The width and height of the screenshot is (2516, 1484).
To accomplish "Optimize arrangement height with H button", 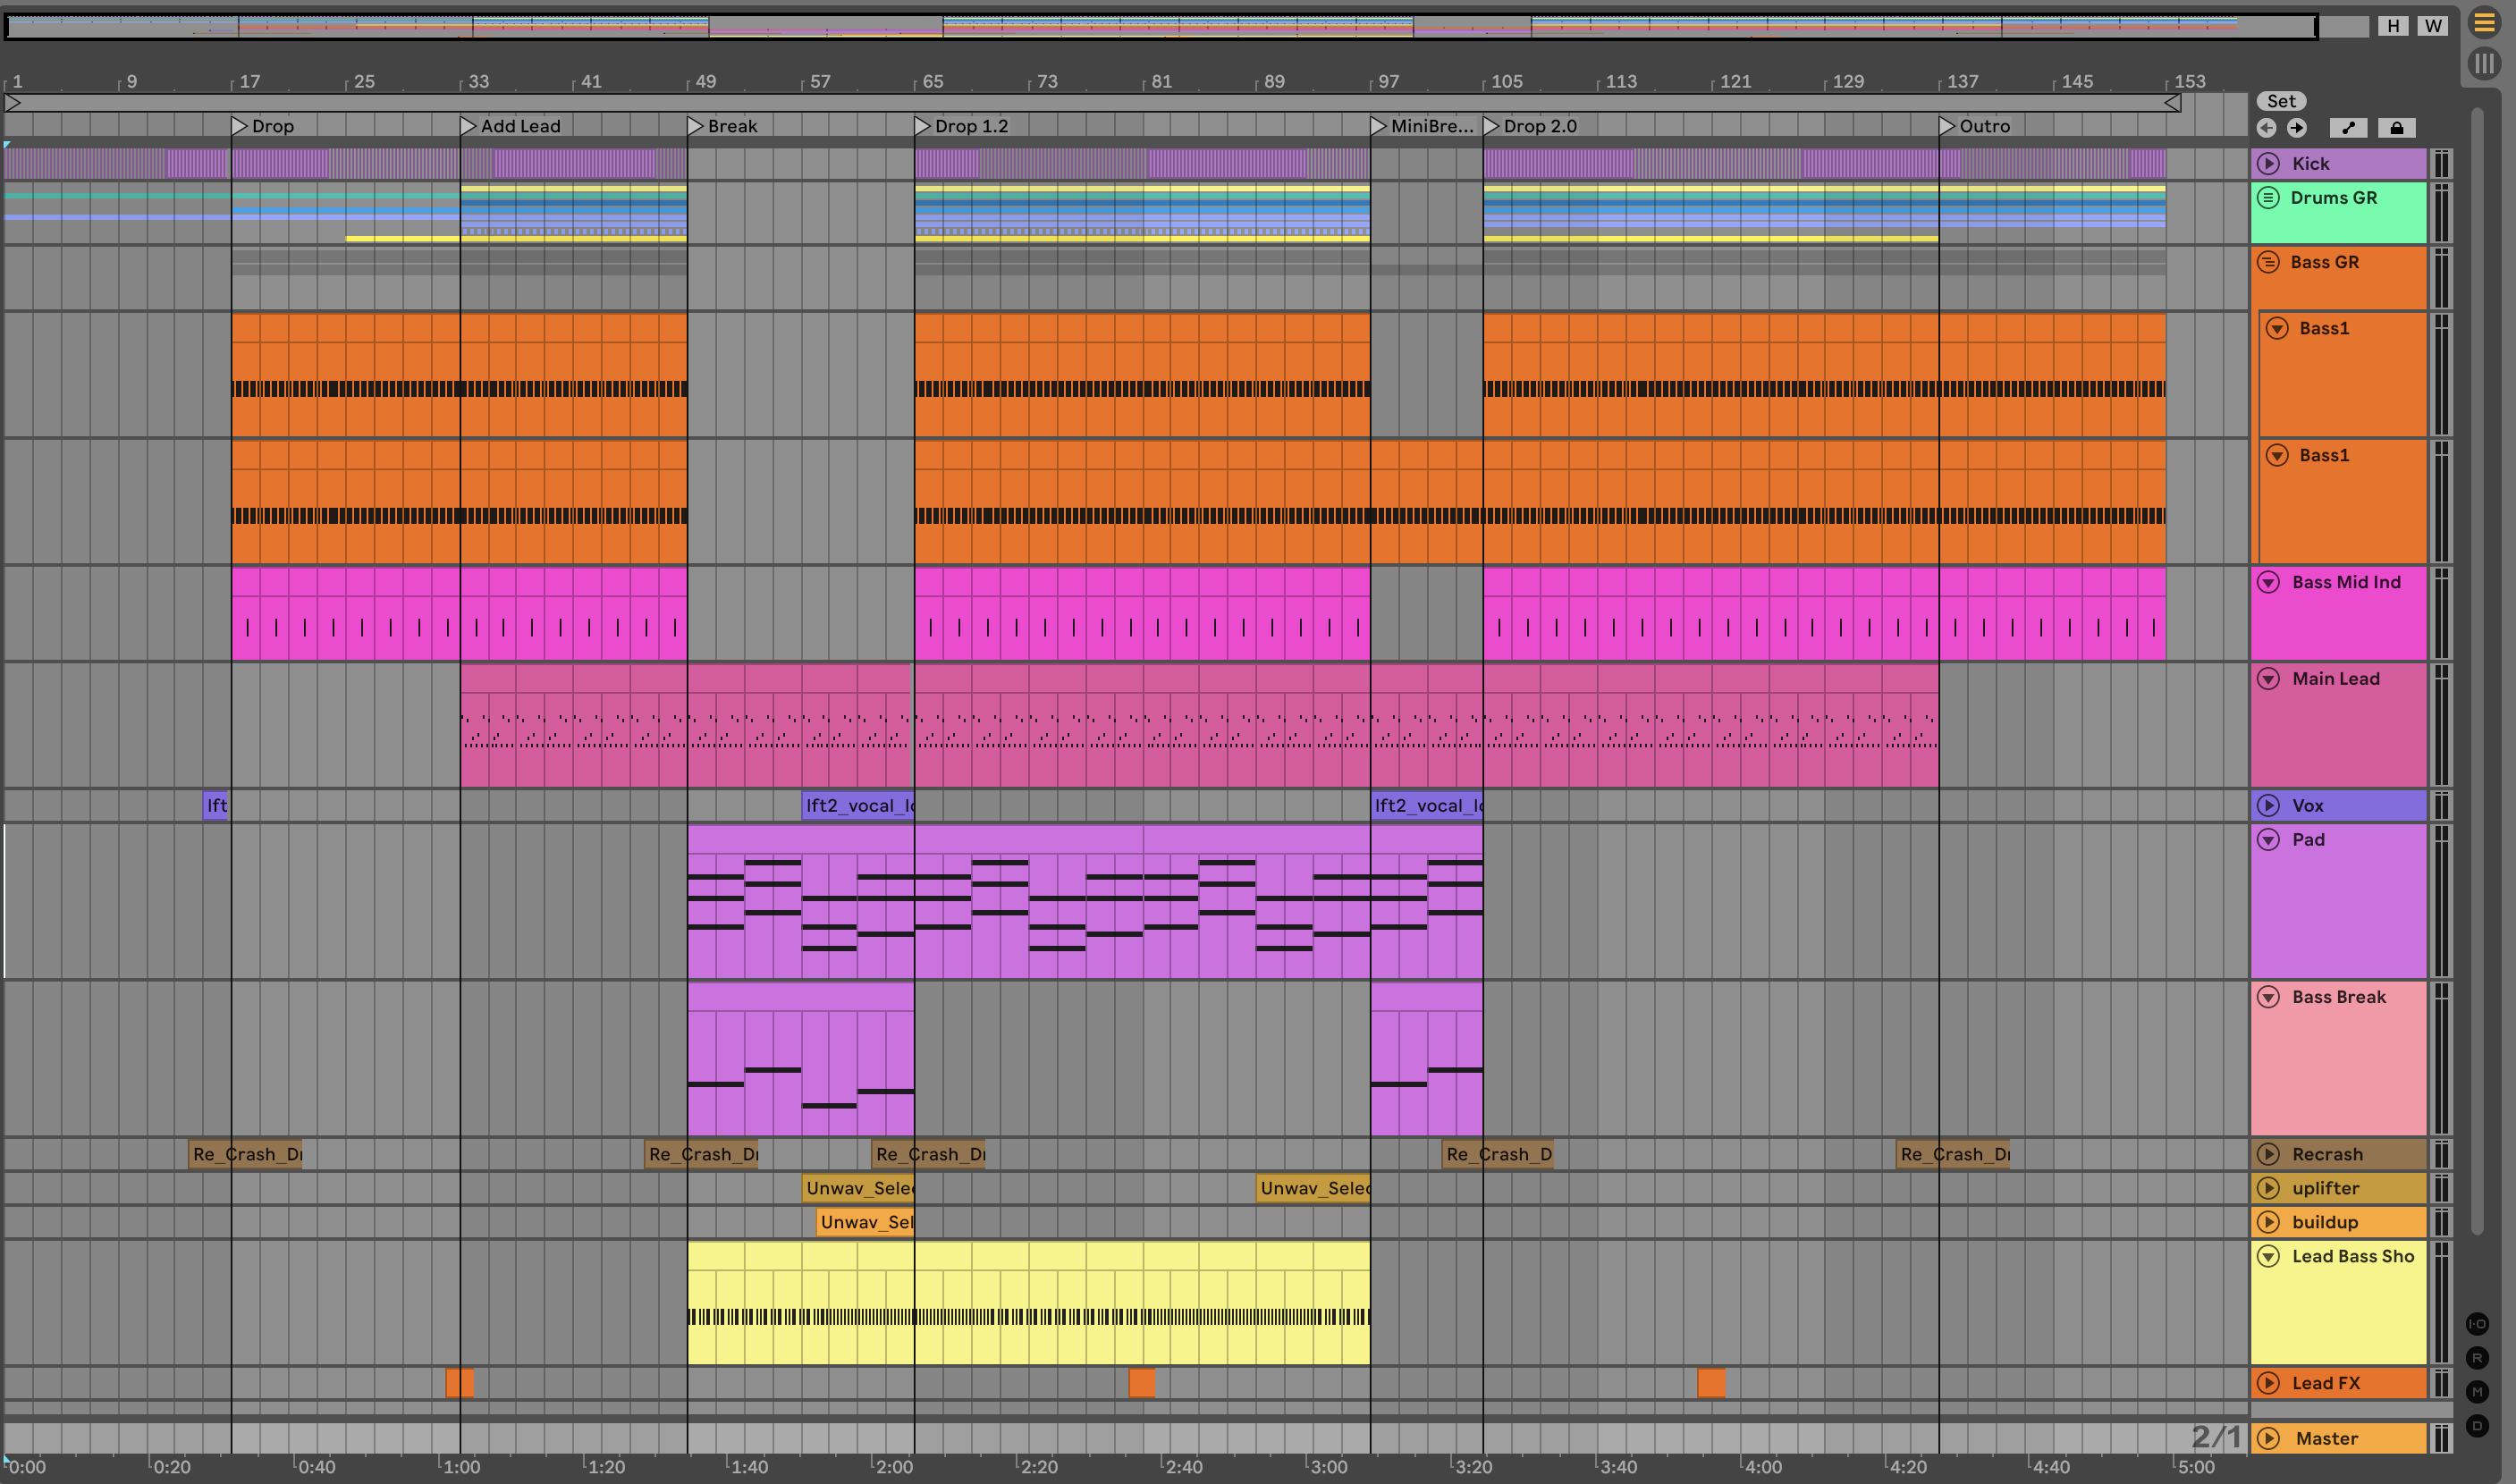I will (2393, 26).
